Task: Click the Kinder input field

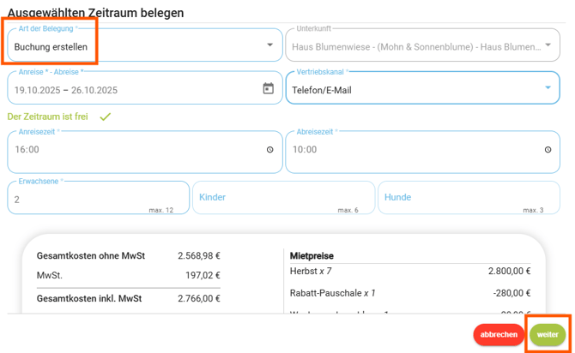Action: click(283, 198)
